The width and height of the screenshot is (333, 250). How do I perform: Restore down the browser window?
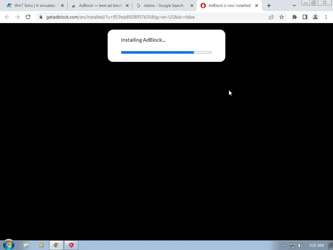[313, 3]
